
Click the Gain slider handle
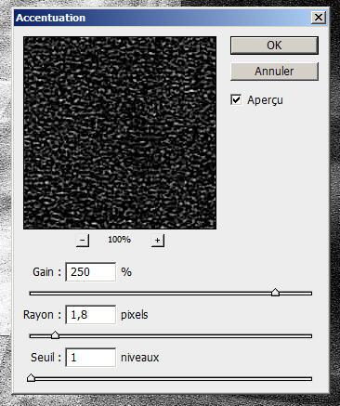point(275,292)
